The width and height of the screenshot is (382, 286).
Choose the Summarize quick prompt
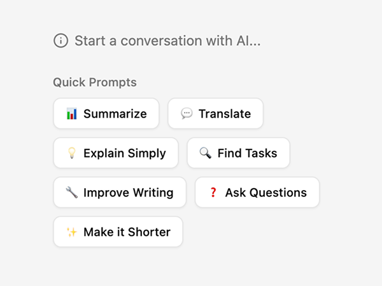(x=106, y=114)
